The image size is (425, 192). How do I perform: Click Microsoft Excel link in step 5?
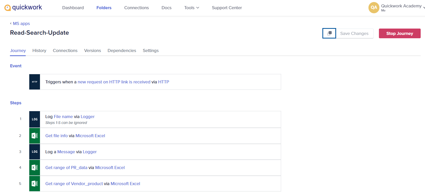pos(125,184)
